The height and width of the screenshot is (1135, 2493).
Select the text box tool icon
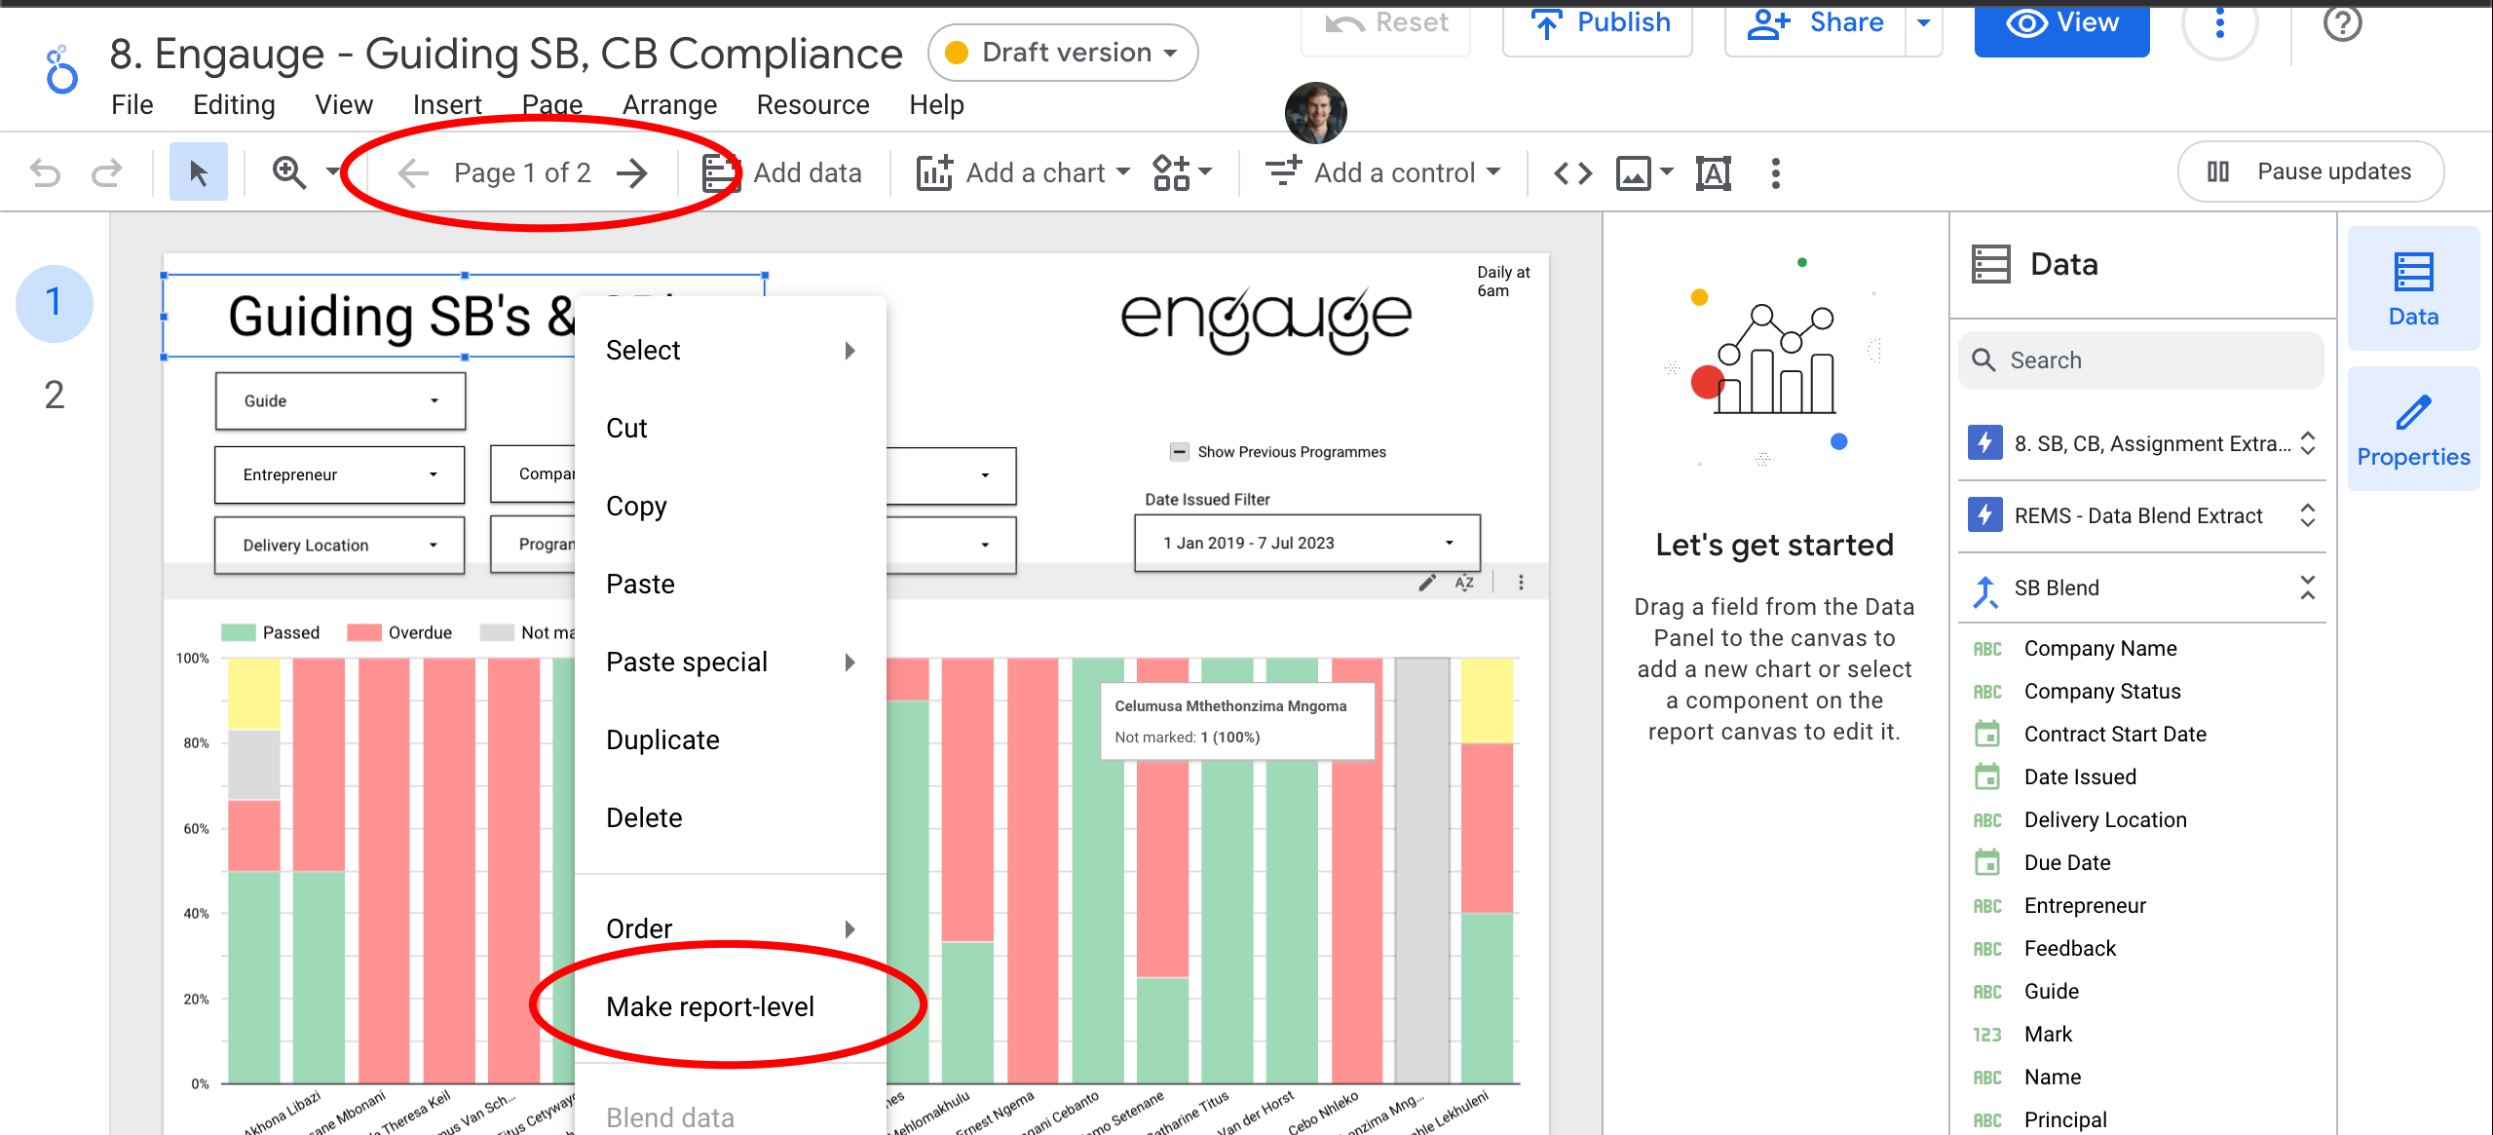coord(1713,173)
